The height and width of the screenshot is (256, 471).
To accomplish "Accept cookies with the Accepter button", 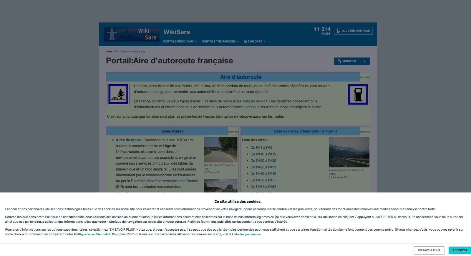I will pos(460,250).
